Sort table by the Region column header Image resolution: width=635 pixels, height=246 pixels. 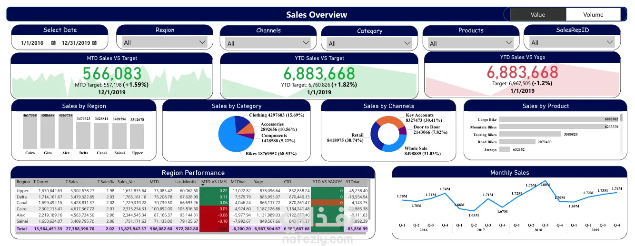click(x=23, y=182)
